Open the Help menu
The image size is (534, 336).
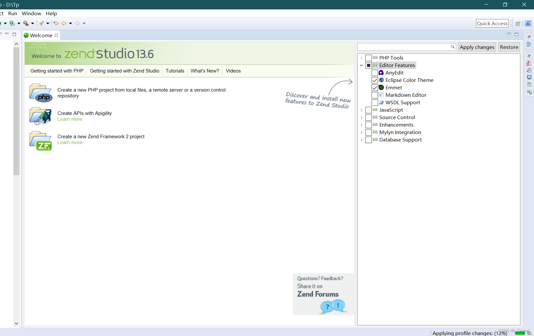(51, 14)
